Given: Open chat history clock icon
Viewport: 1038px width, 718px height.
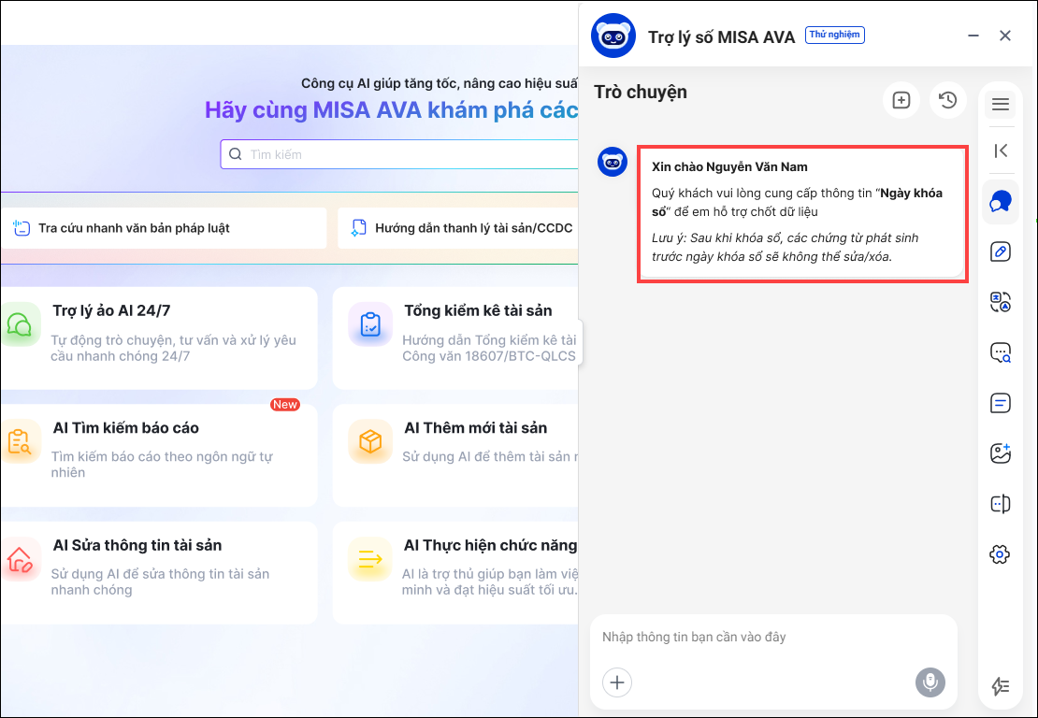Looking at the screenshot, I should [948, 100].
